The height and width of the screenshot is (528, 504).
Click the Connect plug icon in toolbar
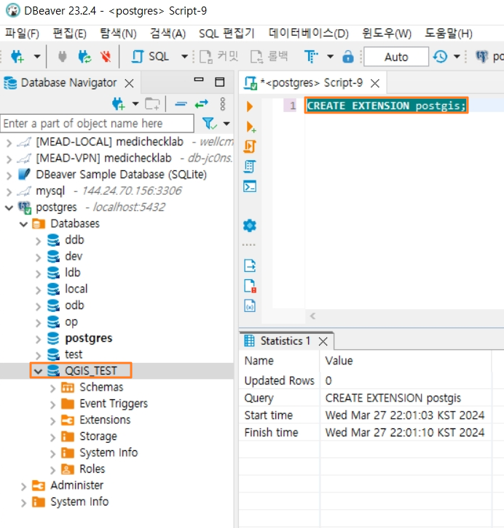[x=63, y=57]
